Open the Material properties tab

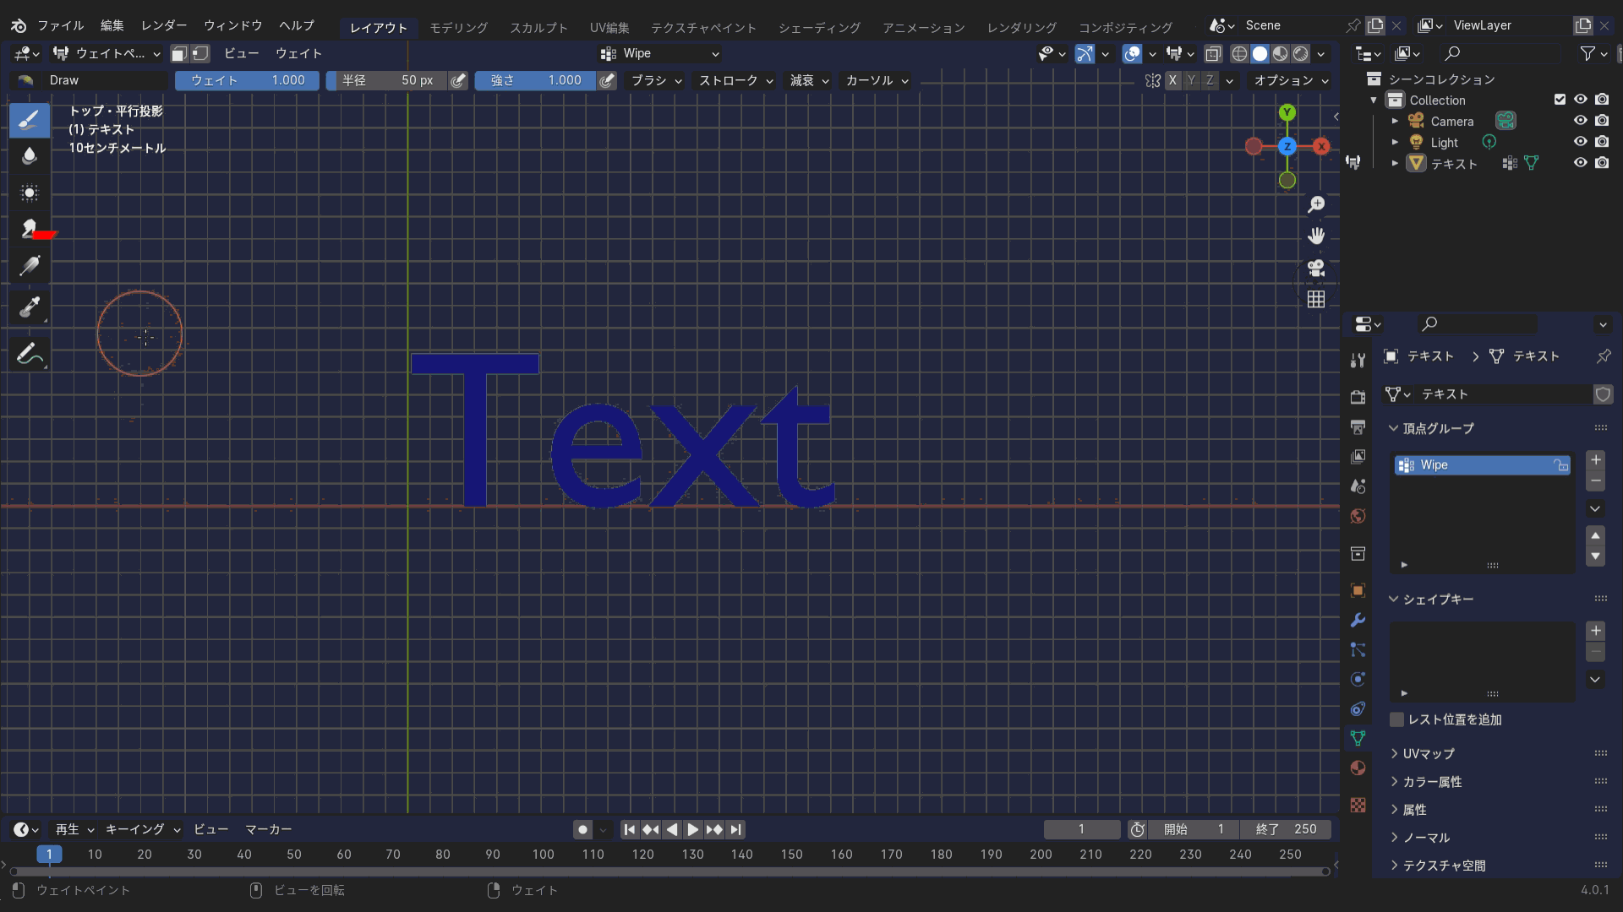(x=1358, y=768)
